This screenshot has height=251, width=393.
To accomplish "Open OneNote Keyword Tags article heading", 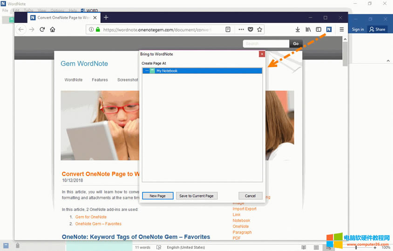I will click(136, 237).
